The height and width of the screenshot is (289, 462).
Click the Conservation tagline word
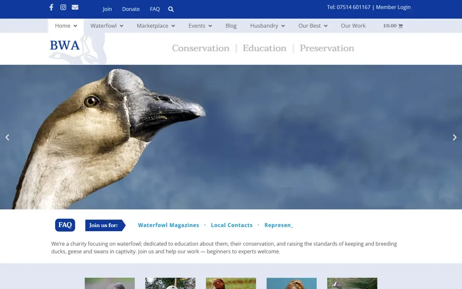click(201, 48)
